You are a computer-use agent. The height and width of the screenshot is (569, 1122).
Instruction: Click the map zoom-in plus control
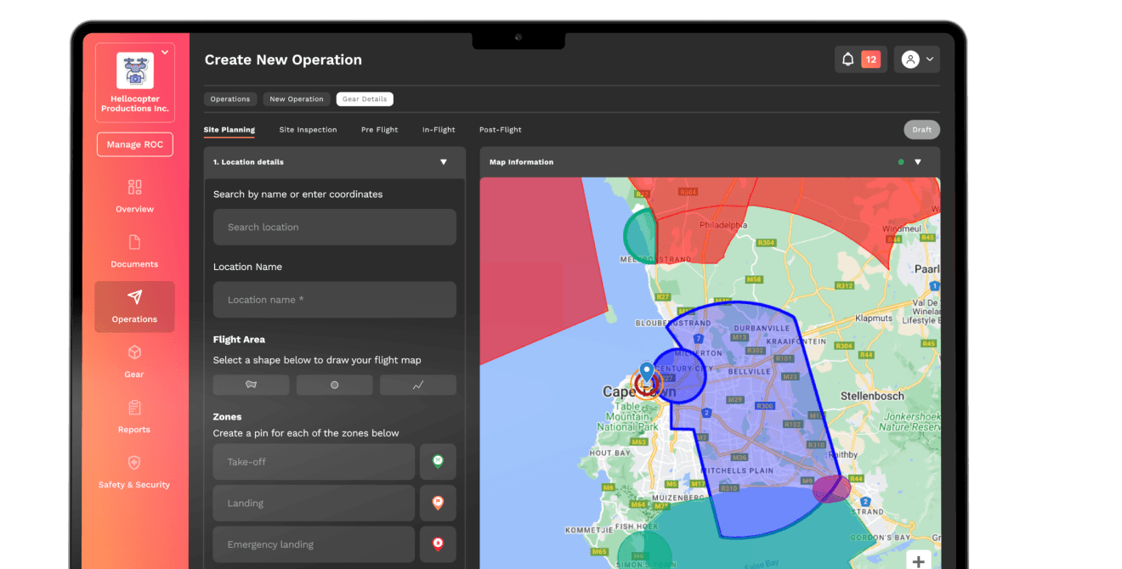pos(918,561)
